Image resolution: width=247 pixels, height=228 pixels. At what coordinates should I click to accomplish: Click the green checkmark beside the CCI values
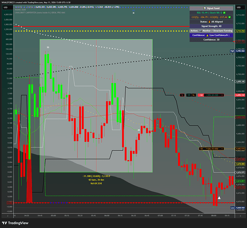pyautogui.click(x=230, y=17)
